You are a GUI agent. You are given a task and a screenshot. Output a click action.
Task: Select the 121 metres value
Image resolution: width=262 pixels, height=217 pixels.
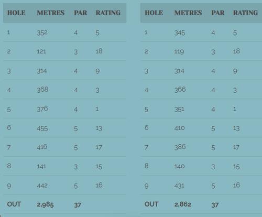tap(41, 51)
